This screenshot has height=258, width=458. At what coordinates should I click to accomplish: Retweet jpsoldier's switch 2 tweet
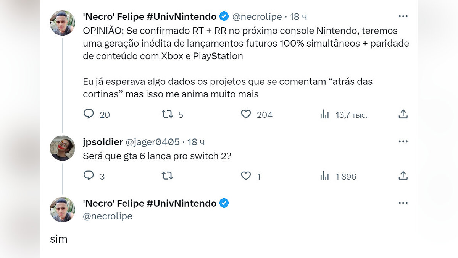(167, 176)
